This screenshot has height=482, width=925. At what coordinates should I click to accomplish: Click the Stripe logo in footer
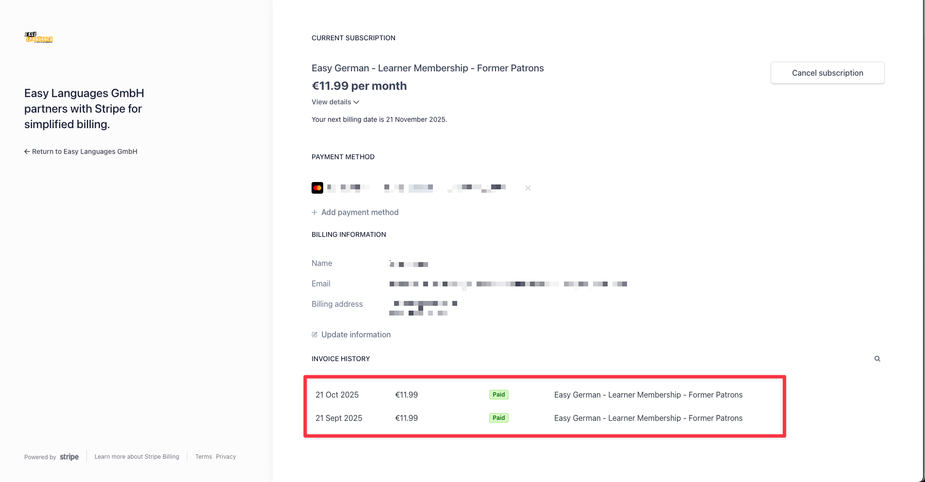pos(69,457)
